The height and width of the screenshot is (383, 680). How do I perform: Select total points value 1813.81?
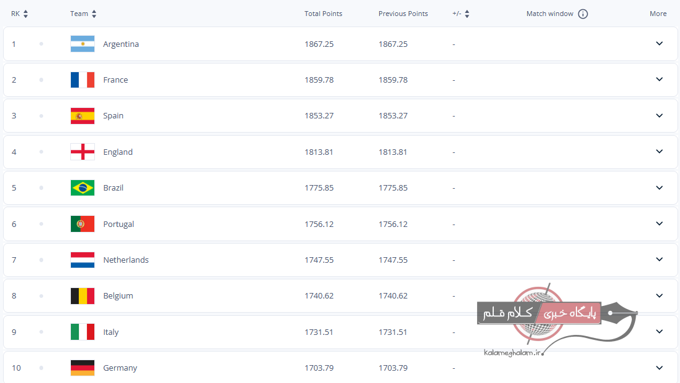[319, 152]
